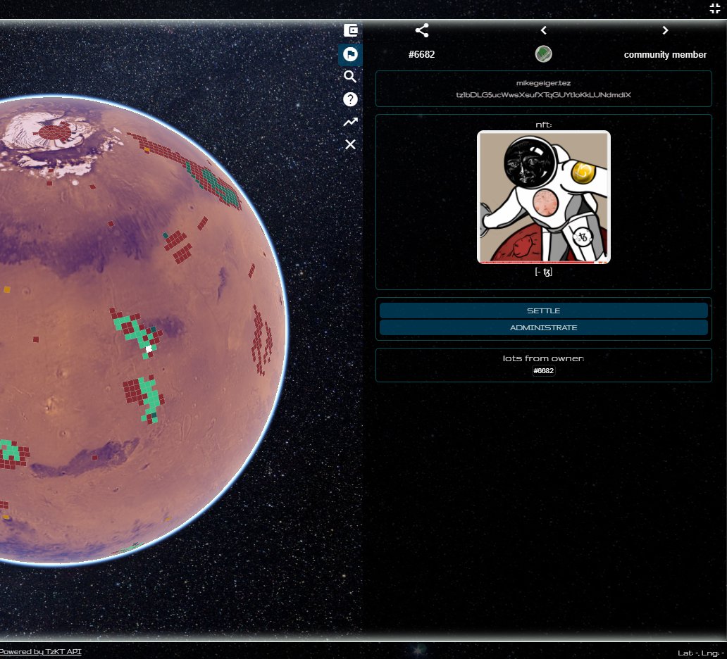Click the SETTLE button

(x=543, y=310)
